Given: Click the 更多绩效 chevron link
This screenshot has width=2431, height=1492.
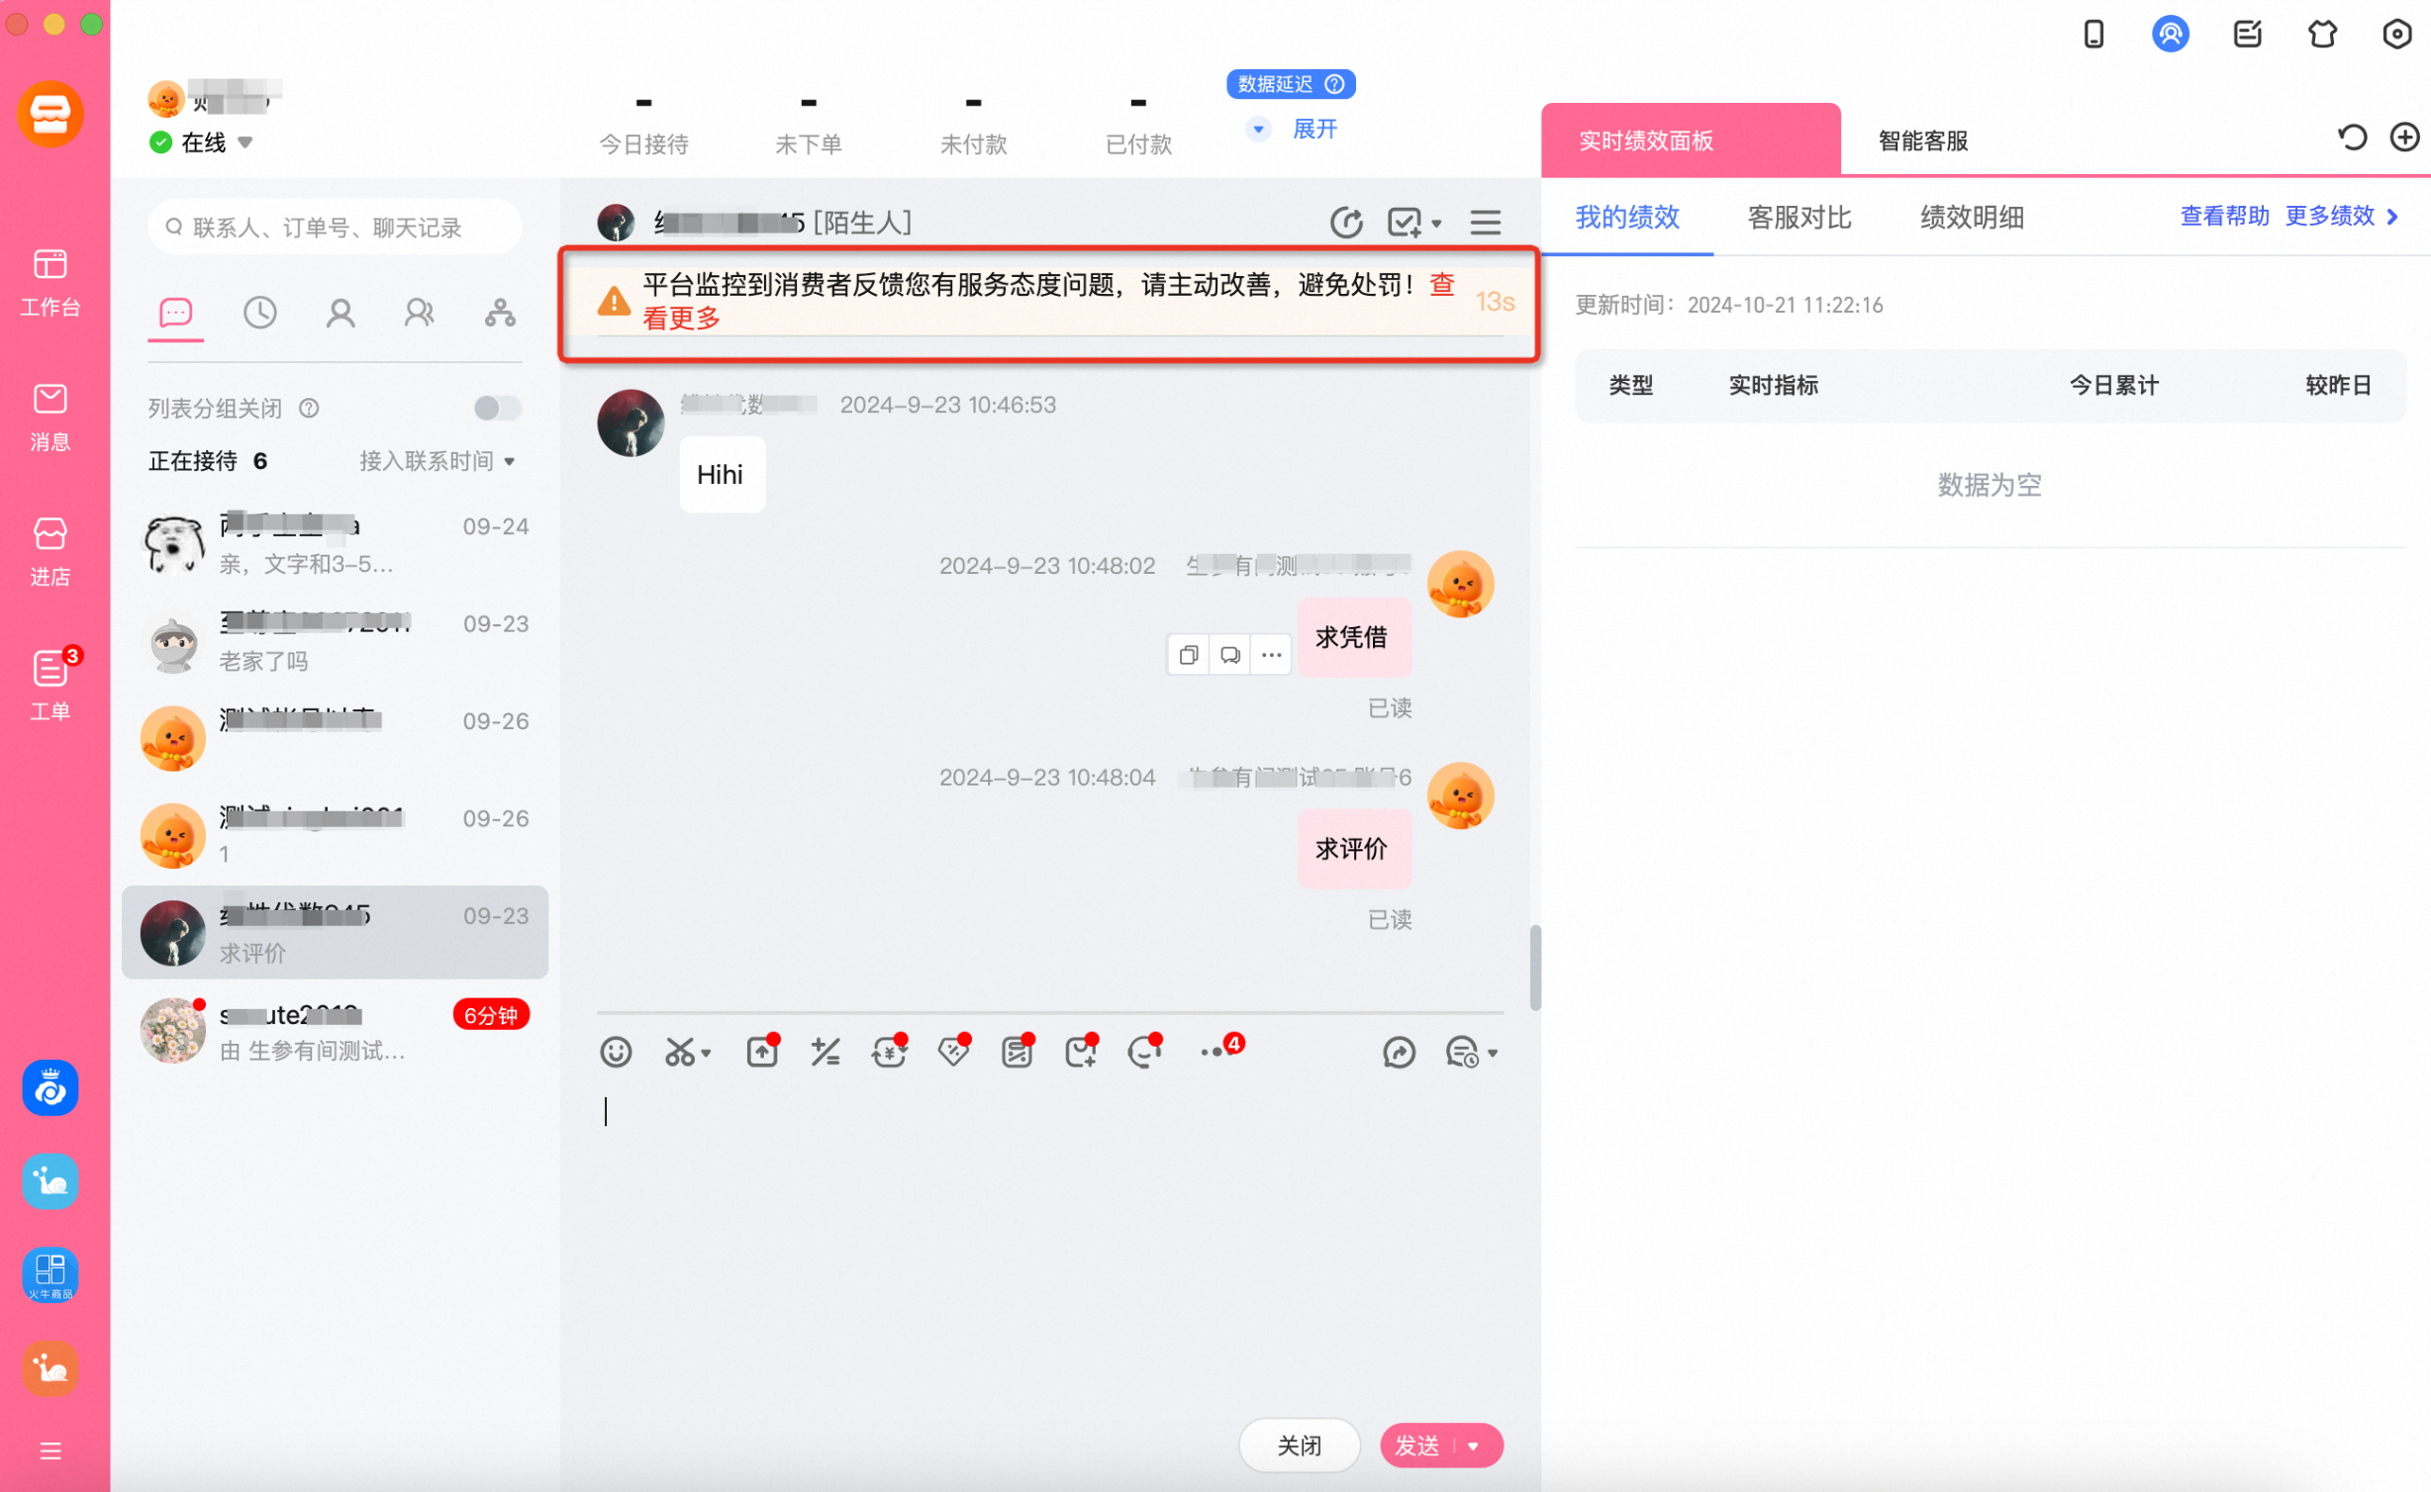Looking at the screenshot, I should (x=2342, y=216).
